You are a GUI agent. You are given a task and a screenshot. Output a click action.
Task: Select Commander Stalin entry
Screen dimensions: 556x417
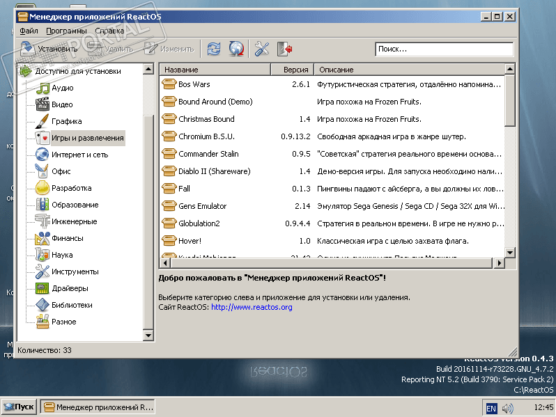pos(208,154)
